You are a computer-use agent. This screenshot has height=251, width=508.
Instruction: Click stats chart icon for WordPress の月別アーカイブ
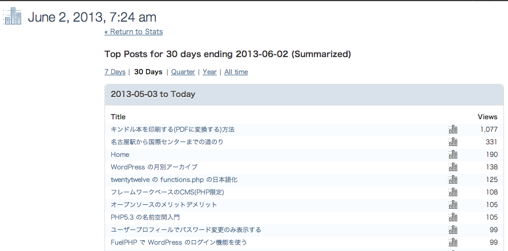point(453,167)
